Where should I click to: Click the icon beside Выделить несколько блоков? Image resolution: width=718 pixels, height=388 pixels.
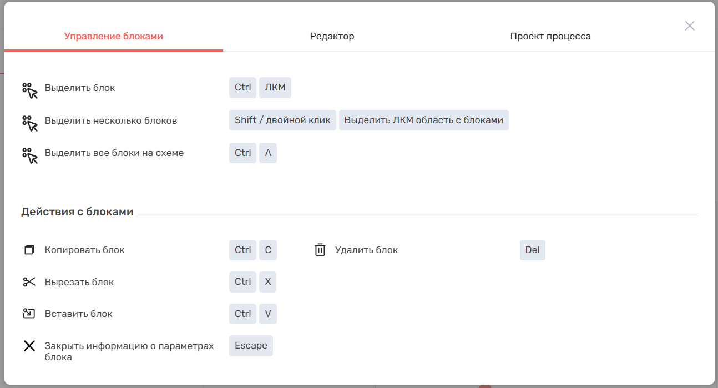pyautogui.click(x=30, y=123)
